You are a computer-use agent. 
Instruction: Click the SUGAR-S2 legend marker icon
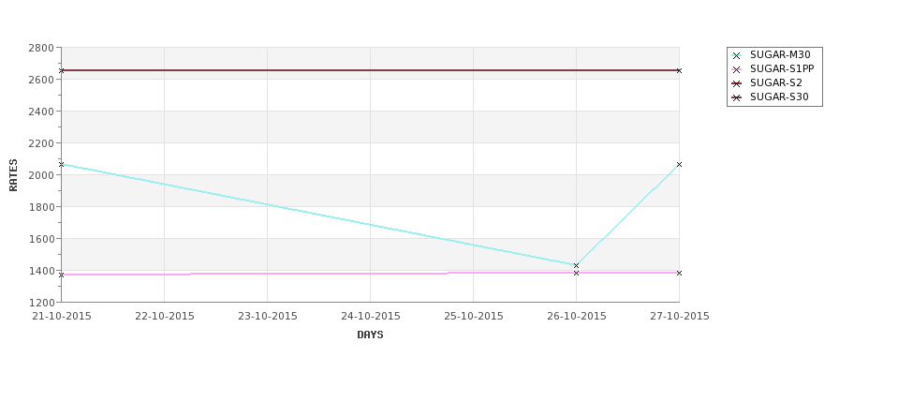(737, 84)
